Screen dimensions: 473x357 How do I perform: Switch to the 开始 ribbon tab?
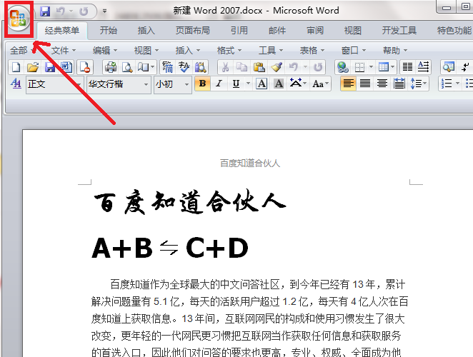pos(109,31)
